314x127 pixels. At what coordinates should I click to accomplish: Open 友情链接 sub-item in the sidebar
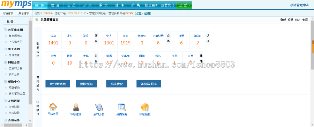point(14,107)
